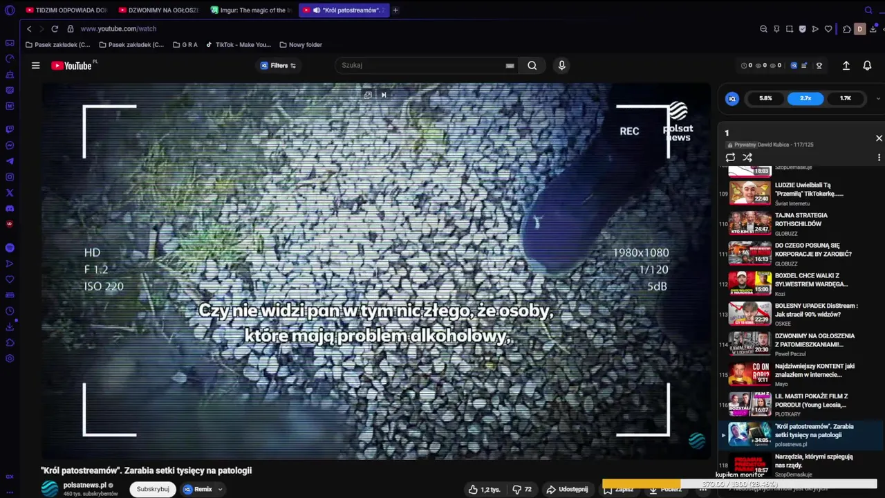The width and height of the screenshot is (885, 498).
Task: Open the polsatnews.pl channel name link
Action: [x=85, y=486]
